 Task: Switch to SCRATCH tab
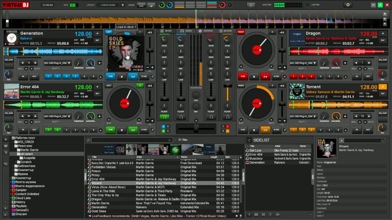click(x=206, y=31)
